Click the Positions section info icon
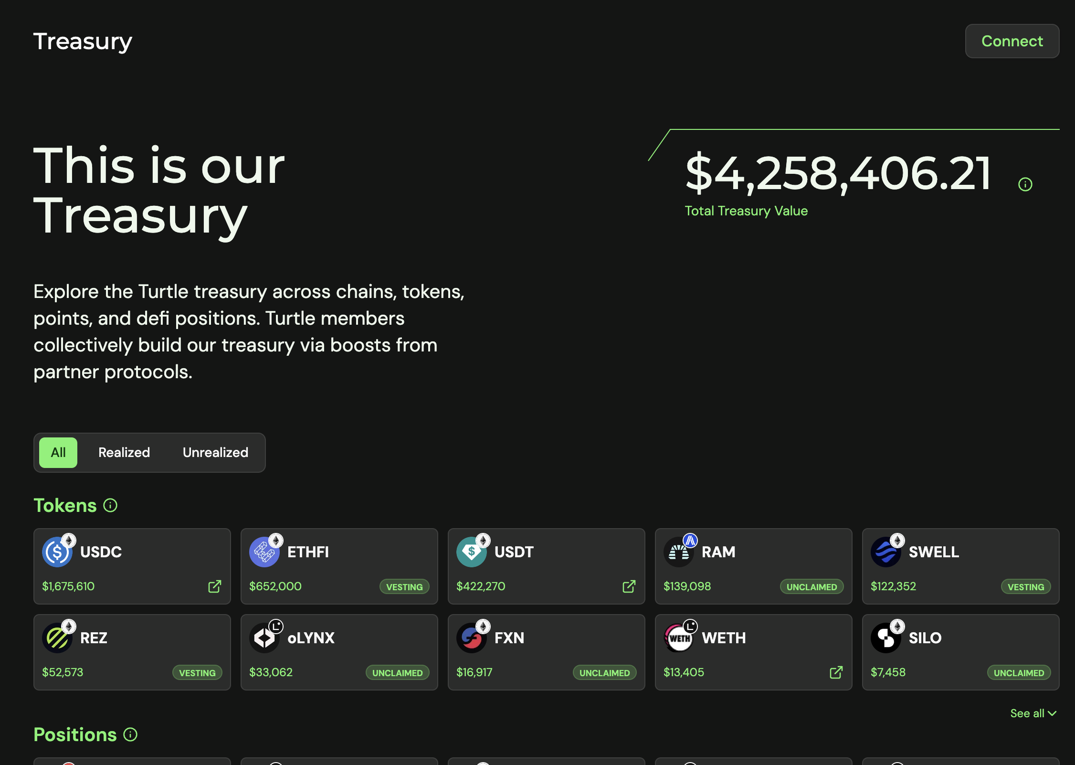The image size is (1075, 765). click(x=129, y=735)
